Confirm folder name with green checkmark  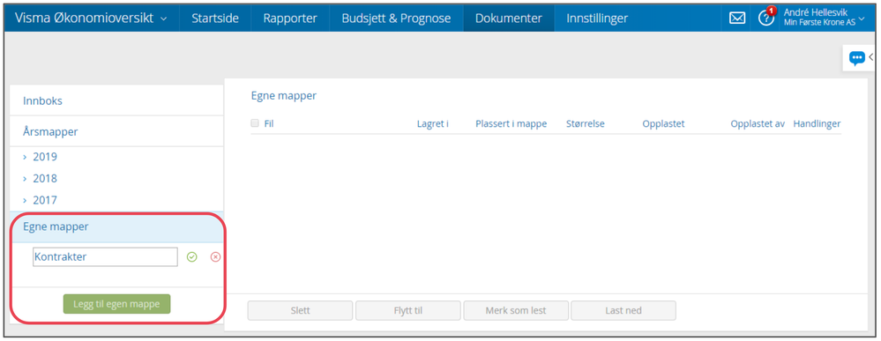pyautogui.click(x=192, y=256)
